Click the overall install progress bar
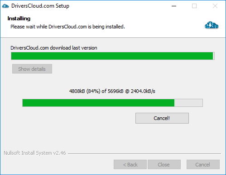The height and width of the screenshot is (175, 226). (x=113, y=56)
